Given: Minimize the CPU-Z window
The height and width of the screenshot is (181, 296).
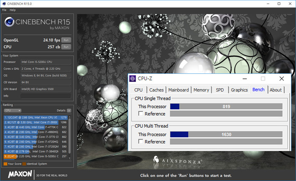Looking at the screenshot, I should (245, 78).
